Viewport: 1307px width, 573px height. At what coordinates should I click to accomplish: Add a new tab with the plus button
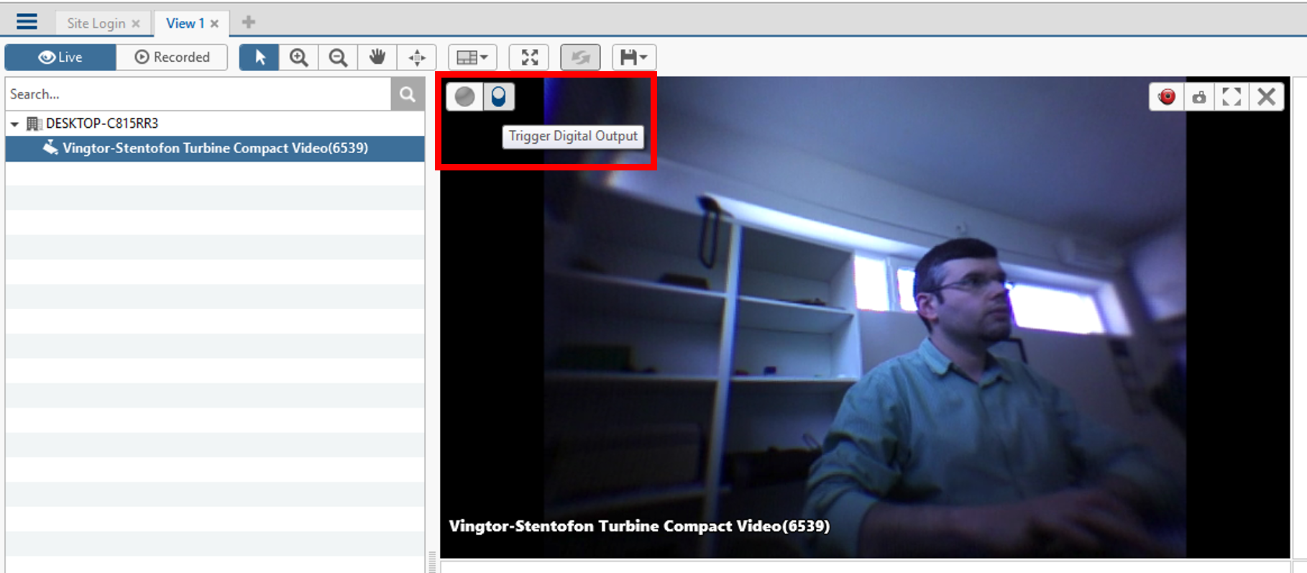(x=249, y=22)
